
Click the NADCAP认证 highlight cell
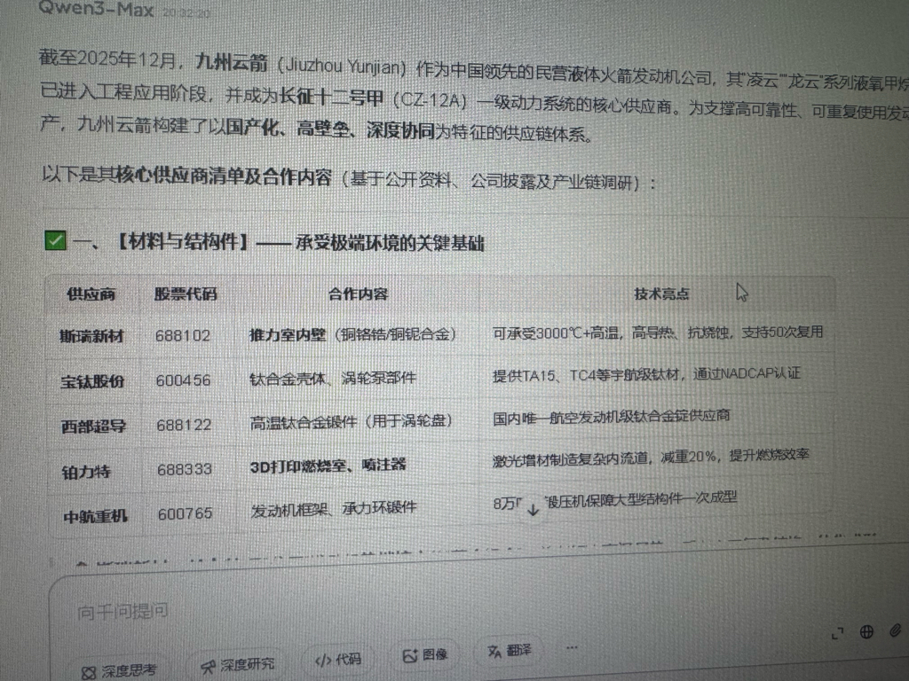(x=646, y=374)
